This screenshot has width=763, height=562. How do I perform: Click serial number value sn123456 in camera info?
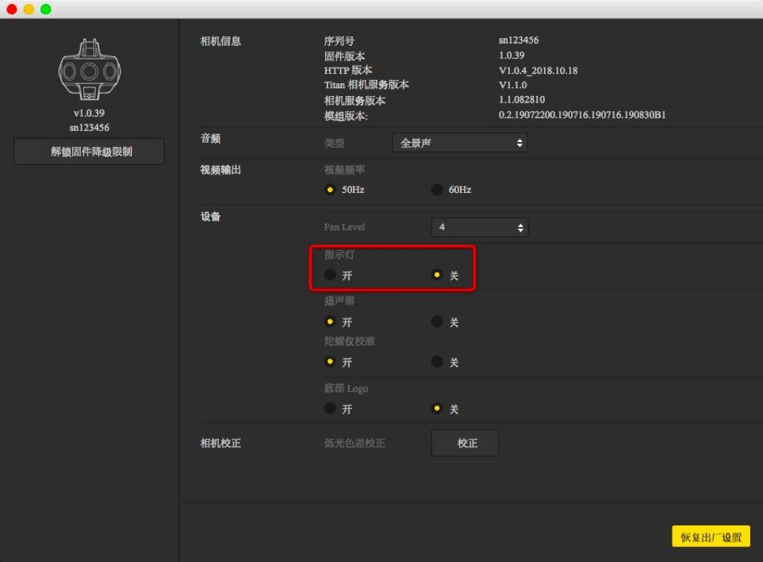pyautogui.click(x=519, y=40)
